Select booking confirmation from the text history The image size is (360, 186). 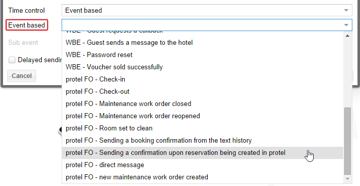tap(203, 140)
